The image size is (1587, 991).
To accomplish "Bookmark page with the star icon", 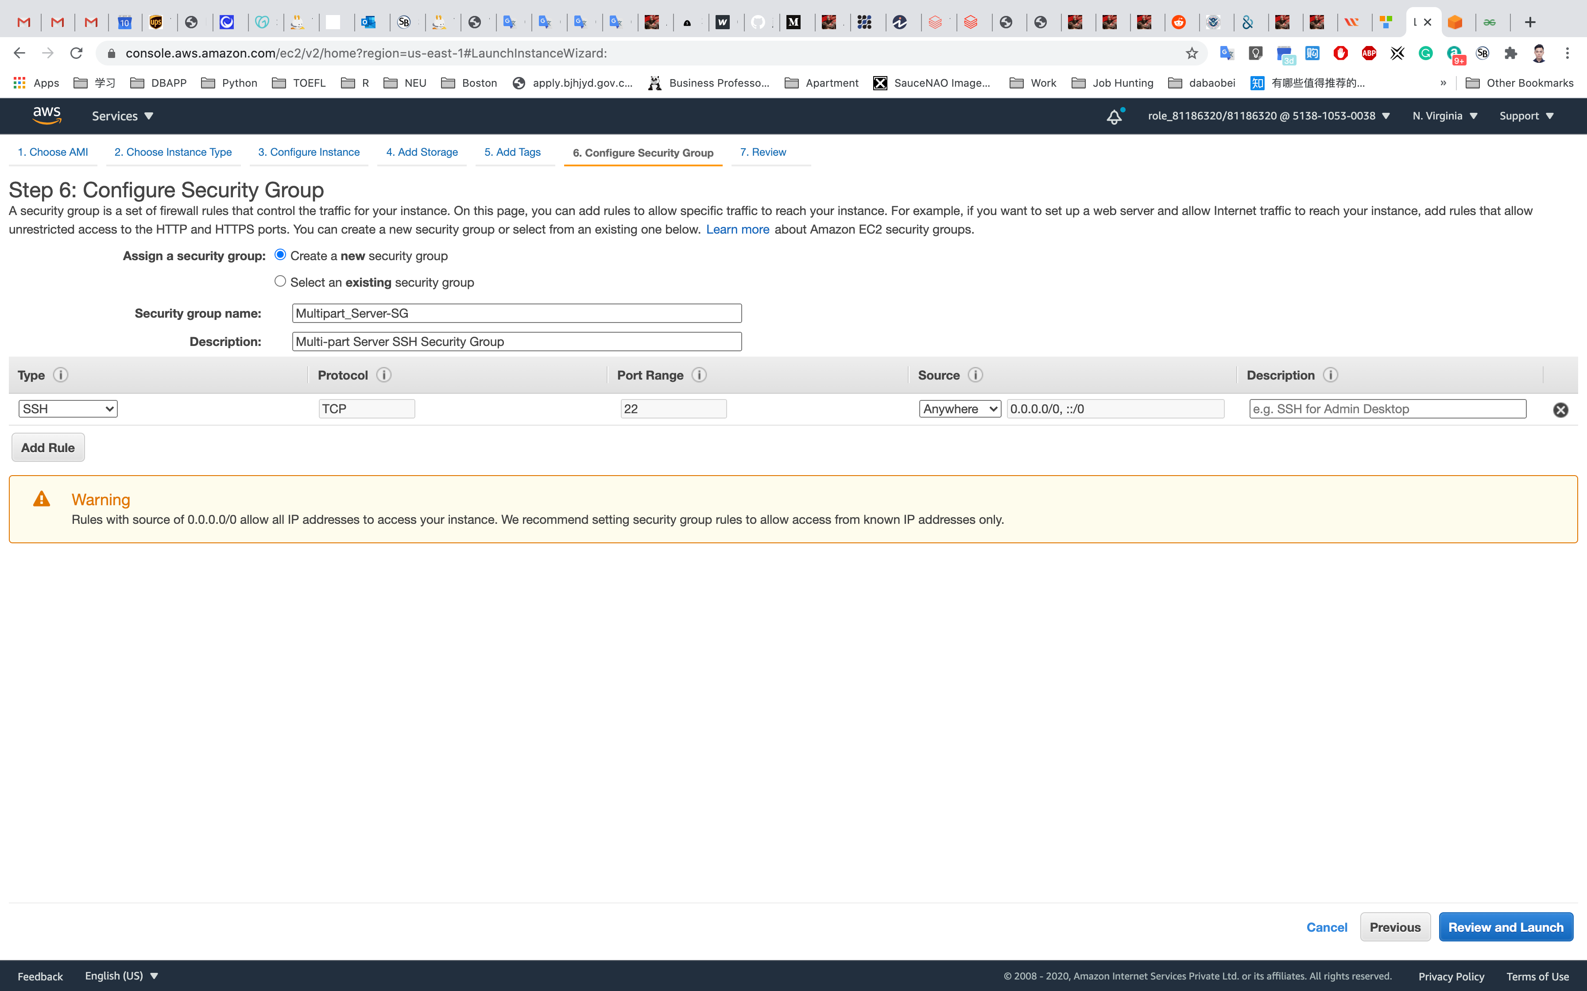I will click(x=1192, y=53).
